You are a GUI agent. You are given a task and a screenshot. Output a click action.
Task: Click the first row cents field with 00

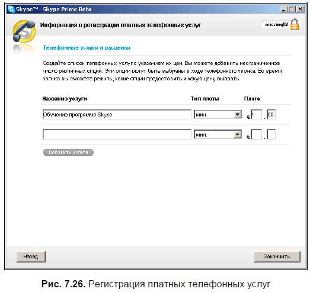(x=271, y=115)
